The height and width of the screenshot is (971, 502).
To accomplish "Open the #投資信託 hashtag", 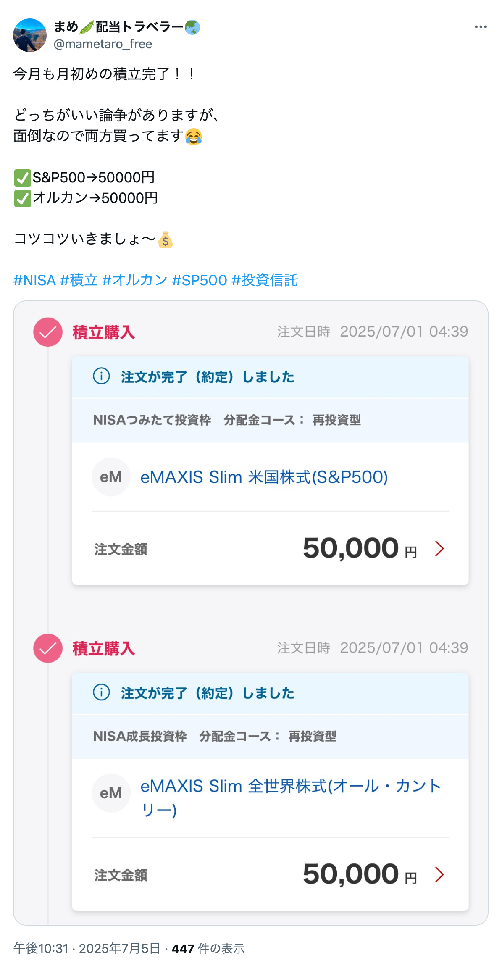I will click(x=265, y=280).
